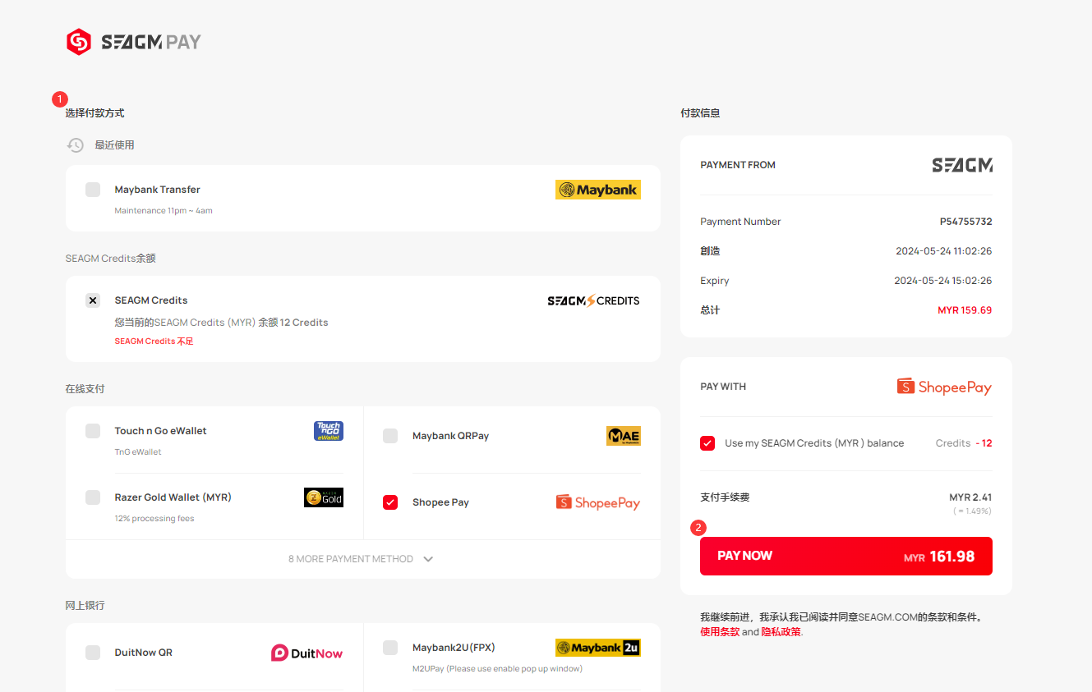Click the 网上银行 section heading
This screenshot has height=692, width=1092.
(x=85, y=606)
